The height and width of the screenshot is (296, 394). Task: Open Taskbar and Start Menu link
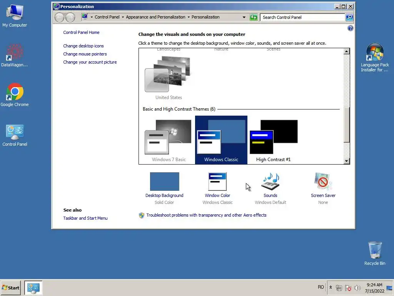tap(85, 218)
